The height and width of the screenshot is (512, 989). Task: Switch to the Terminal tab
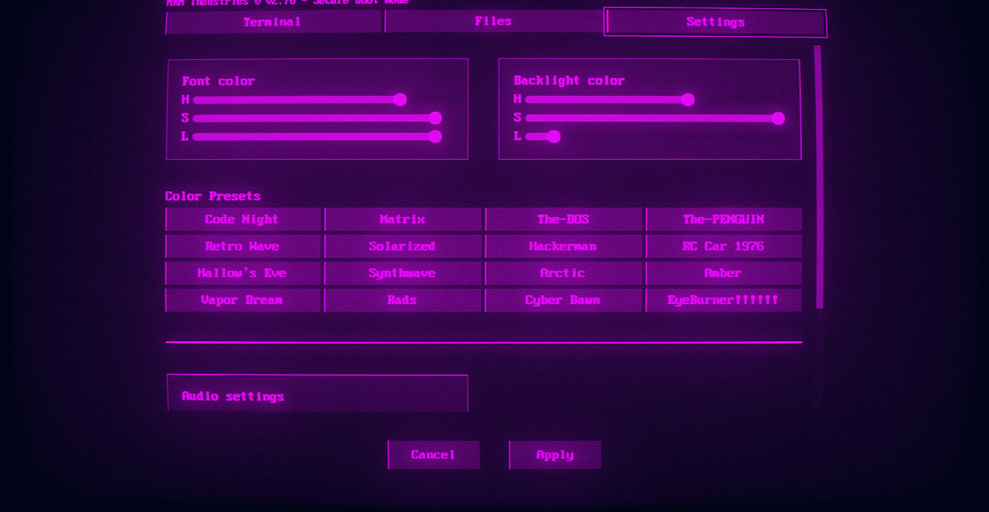(272, 22)
